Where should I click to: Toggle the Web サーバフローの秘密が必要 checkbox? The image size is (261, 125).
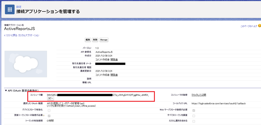pos(194,110)
